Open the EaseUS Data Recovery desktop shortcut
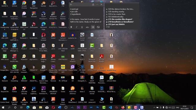Screen dimensions: 196x110 (43, 79)
